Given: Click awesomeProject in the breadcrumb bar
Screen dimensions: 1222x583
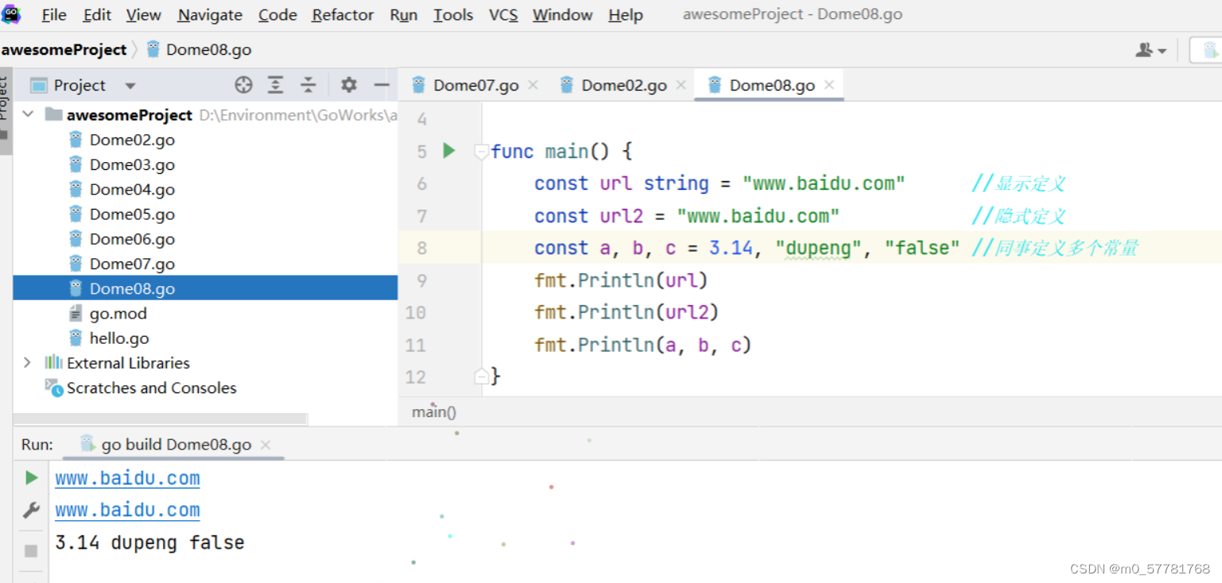Looking at the screenshot, I should [x=64, y=49].
